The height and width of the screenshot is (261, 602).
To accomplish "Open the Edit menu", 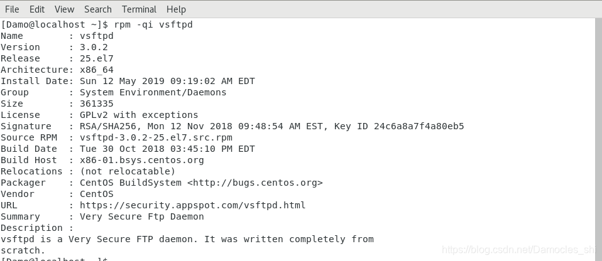I will 37,9.
